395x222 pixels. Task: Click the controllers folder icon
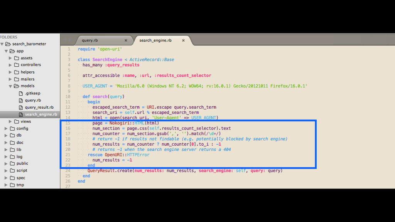(x=17, y=65)
